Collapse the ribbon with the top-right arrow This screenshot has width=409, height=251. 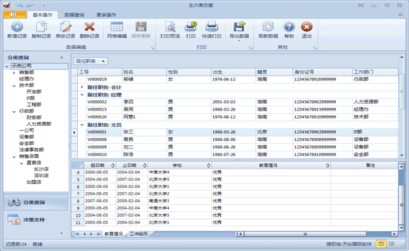coord(401,15)
